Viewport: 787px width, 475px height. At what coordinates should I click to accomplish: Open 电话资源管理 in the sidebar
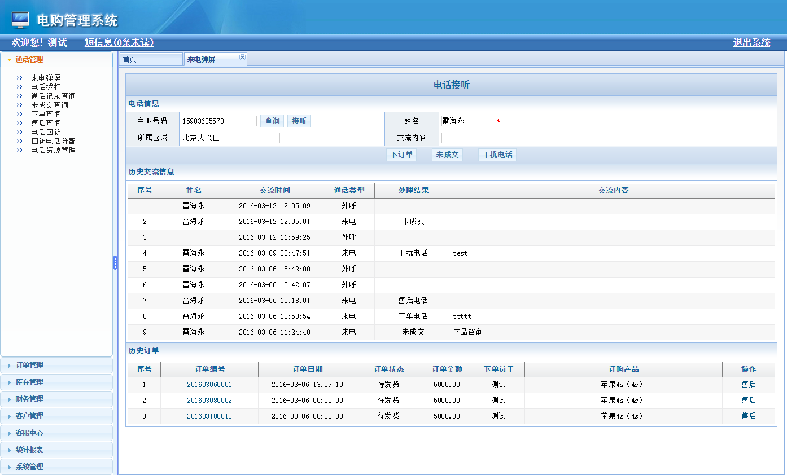(53, 150)
